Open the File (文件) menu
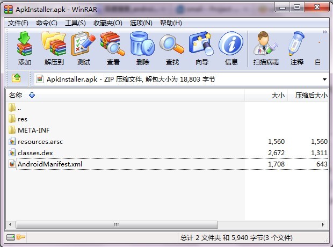 (18, 23)
